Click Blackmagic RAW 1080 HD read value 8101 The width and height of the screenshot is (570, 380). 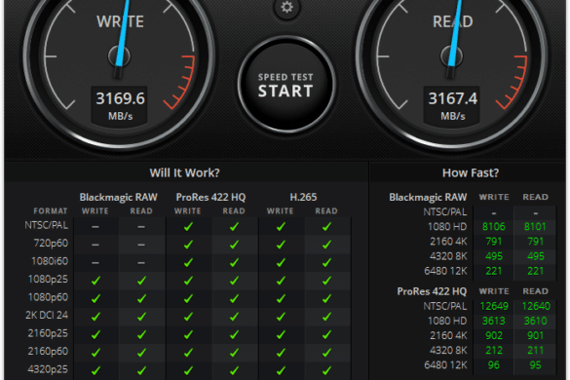(x=535, y=227)
